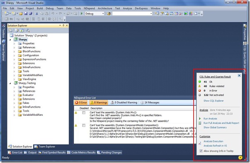
Task: Start debugging with the green play icon
Action: [x=82, y=14]
